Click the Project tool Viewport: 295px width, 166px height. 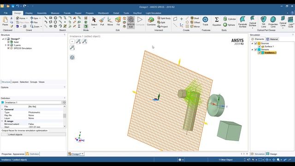click(163, 27)
